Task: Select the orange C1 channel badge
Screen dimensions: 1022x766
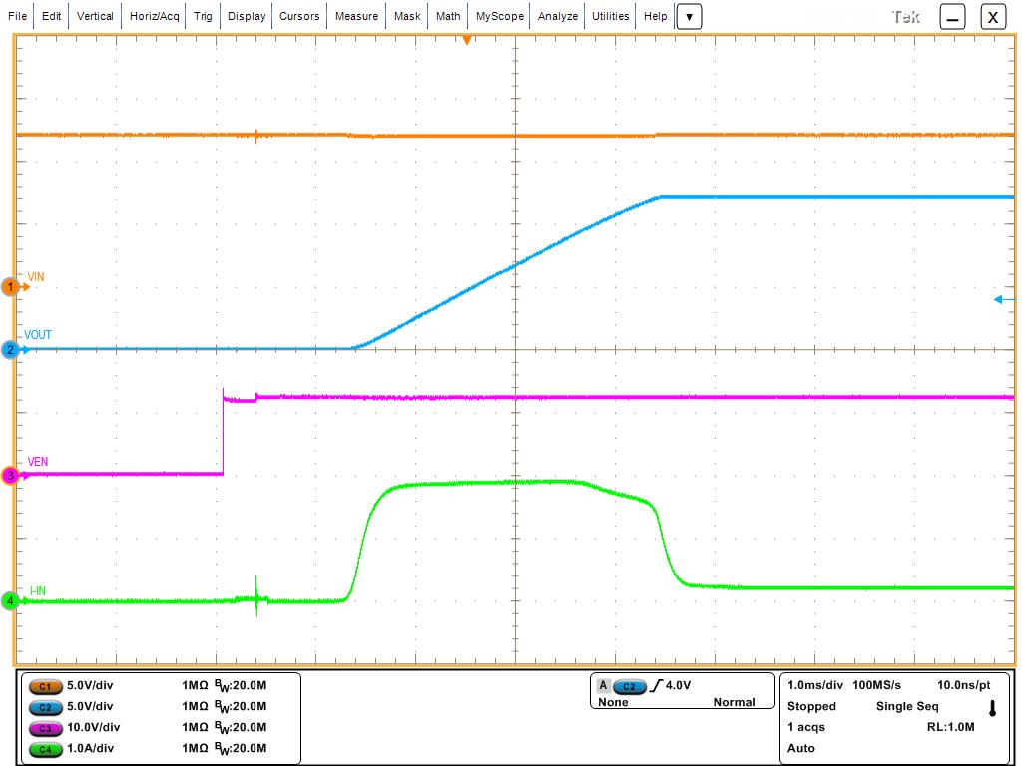Action: [x=45, y=686]
